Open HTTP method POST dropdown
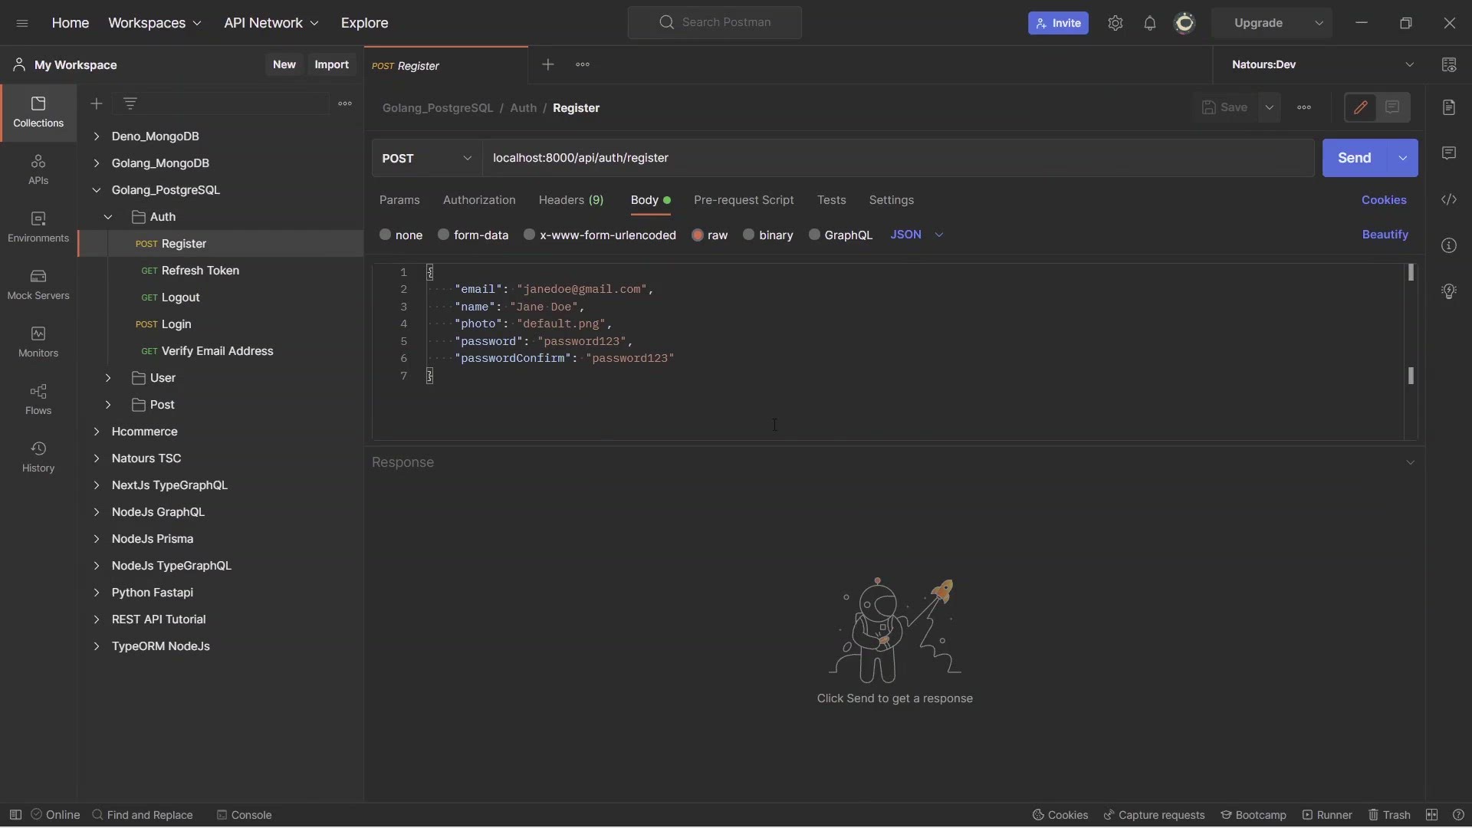Screen dimensions: 1472x828 (427, 158)
